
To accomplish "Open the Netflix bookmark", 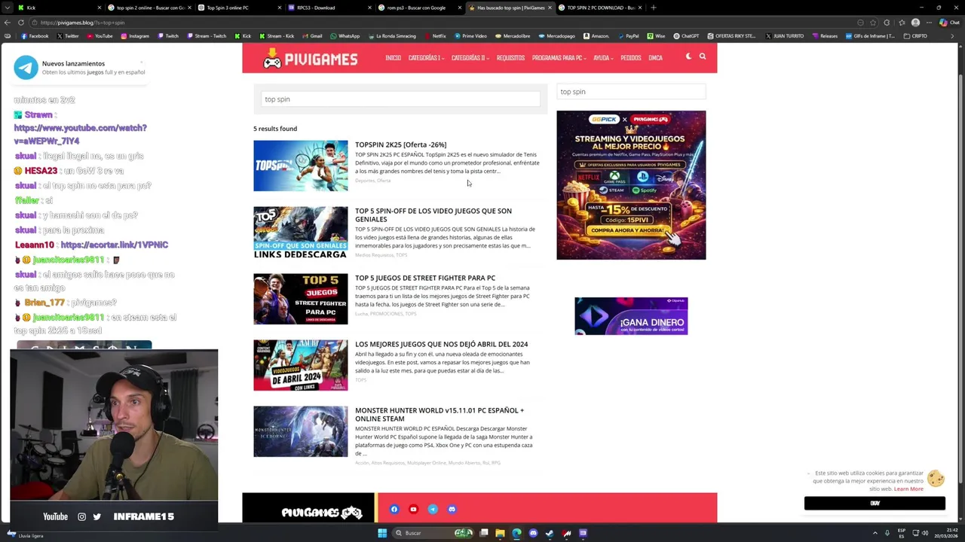I will pos(435,36).
